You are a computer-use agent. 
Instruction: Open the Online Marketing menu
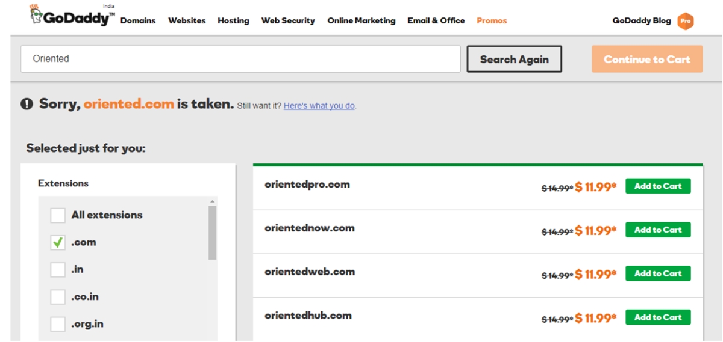pyautogui.click(x=361, y=20)
